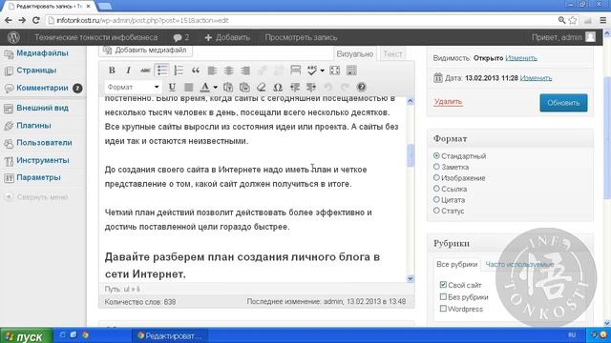The height and width of the screenshot is (343, 611).
Task: Open the Chrome customize menu
Action: pyautogui.click(x=602, y=20)
